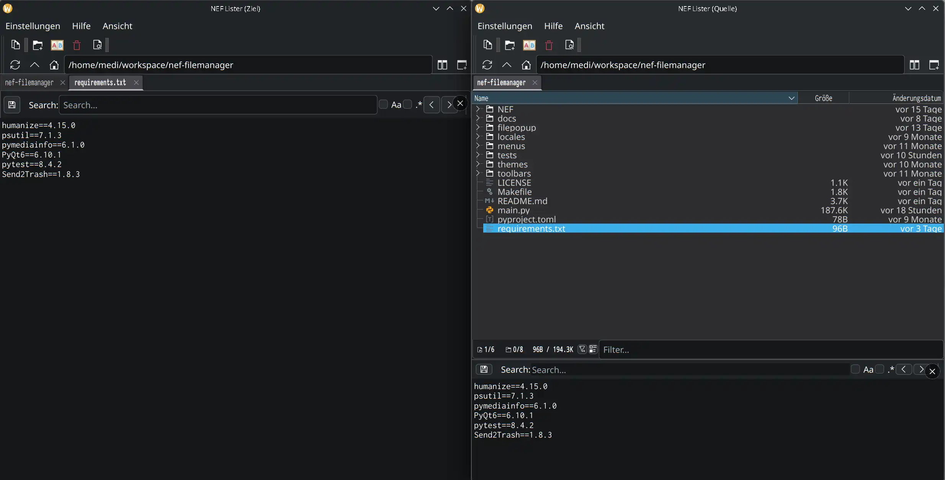
Task: Sort by Größe column header
Action: pyautogui.click(x=823, y=98)
